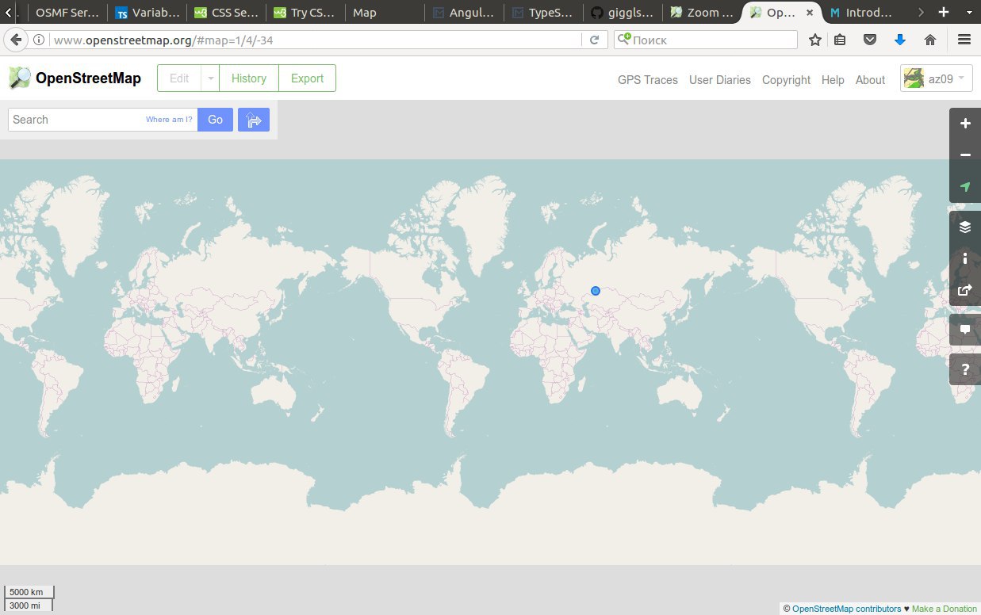Open the map key info panel

pos(965,258)
